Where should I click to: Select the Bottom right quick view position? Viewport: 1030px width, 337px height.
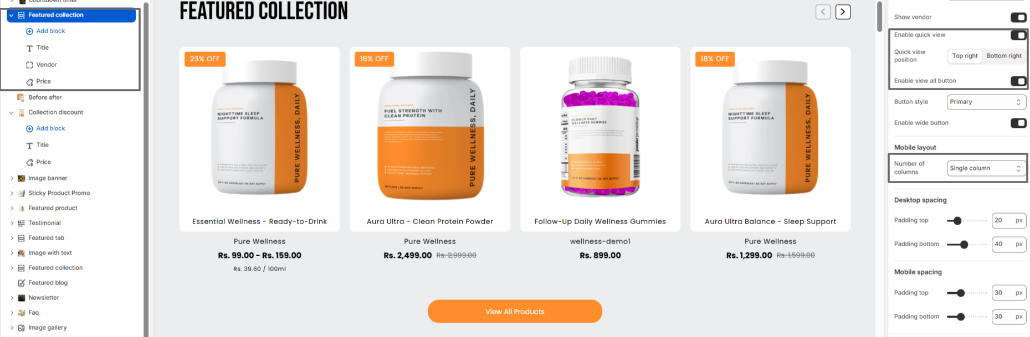(1004, 56)
